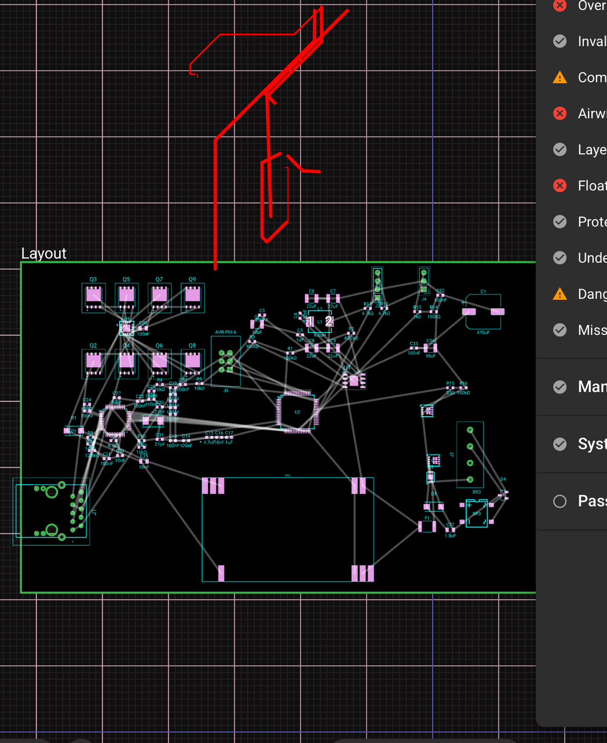This screenshot has width=607, height=743.
Task: Open the "Miss" check row
Action: click(572, 330)
